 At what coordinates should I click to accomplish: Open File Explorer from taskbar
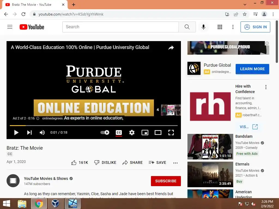click(22, 204)
